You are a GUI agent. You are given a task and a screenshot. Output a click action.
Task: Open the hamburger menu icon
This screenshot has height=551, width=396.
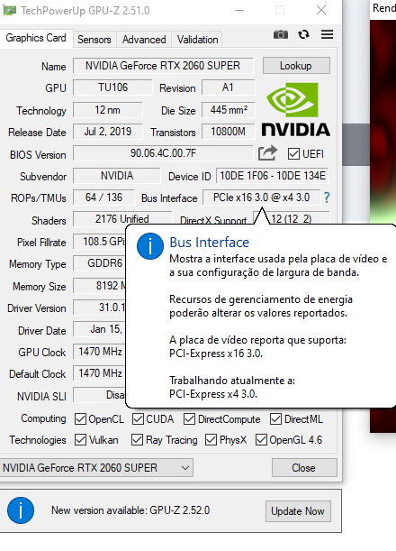327,34
